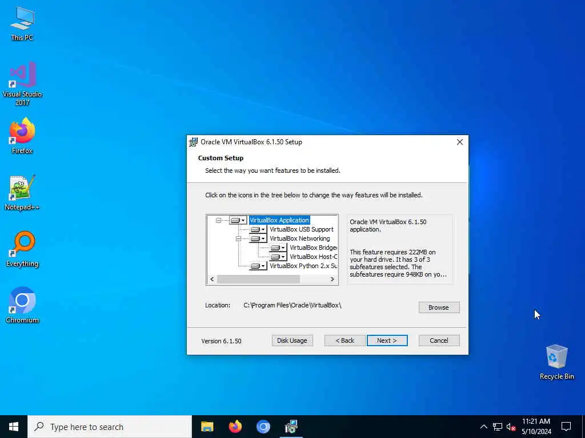Select the VirtualBox installer taskbar icon
Viewport: 585px width, 438px height.
291,427
